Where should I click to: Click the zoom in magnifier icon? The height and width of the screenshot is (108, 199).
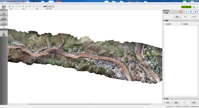tap(34, 6)
